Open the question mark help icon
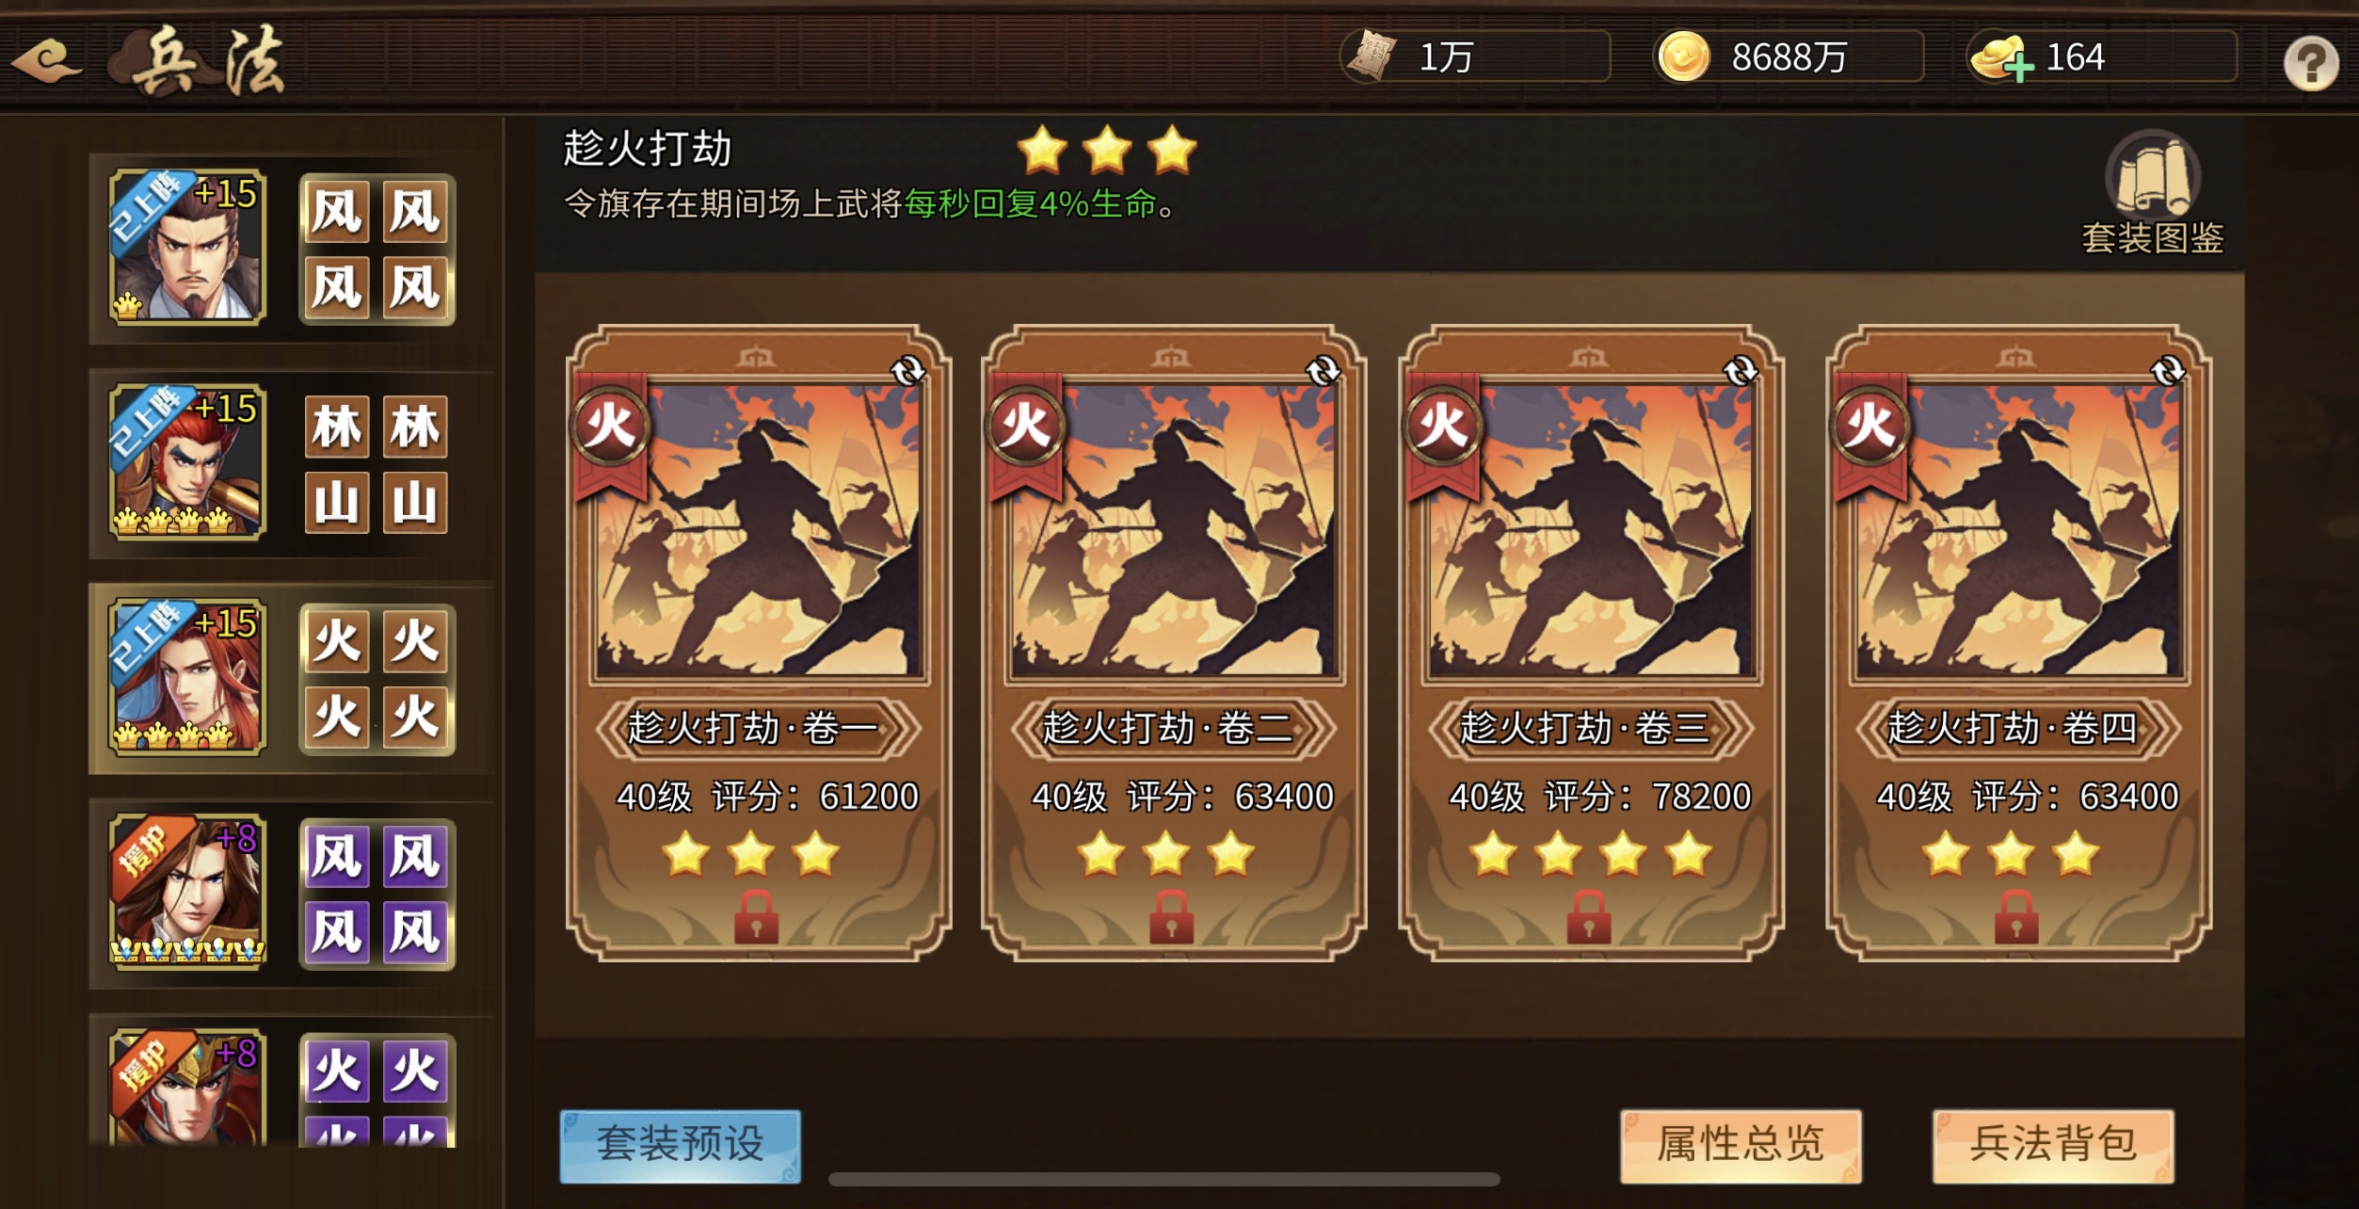The image size is (2359, 1209). (2310, 63)
